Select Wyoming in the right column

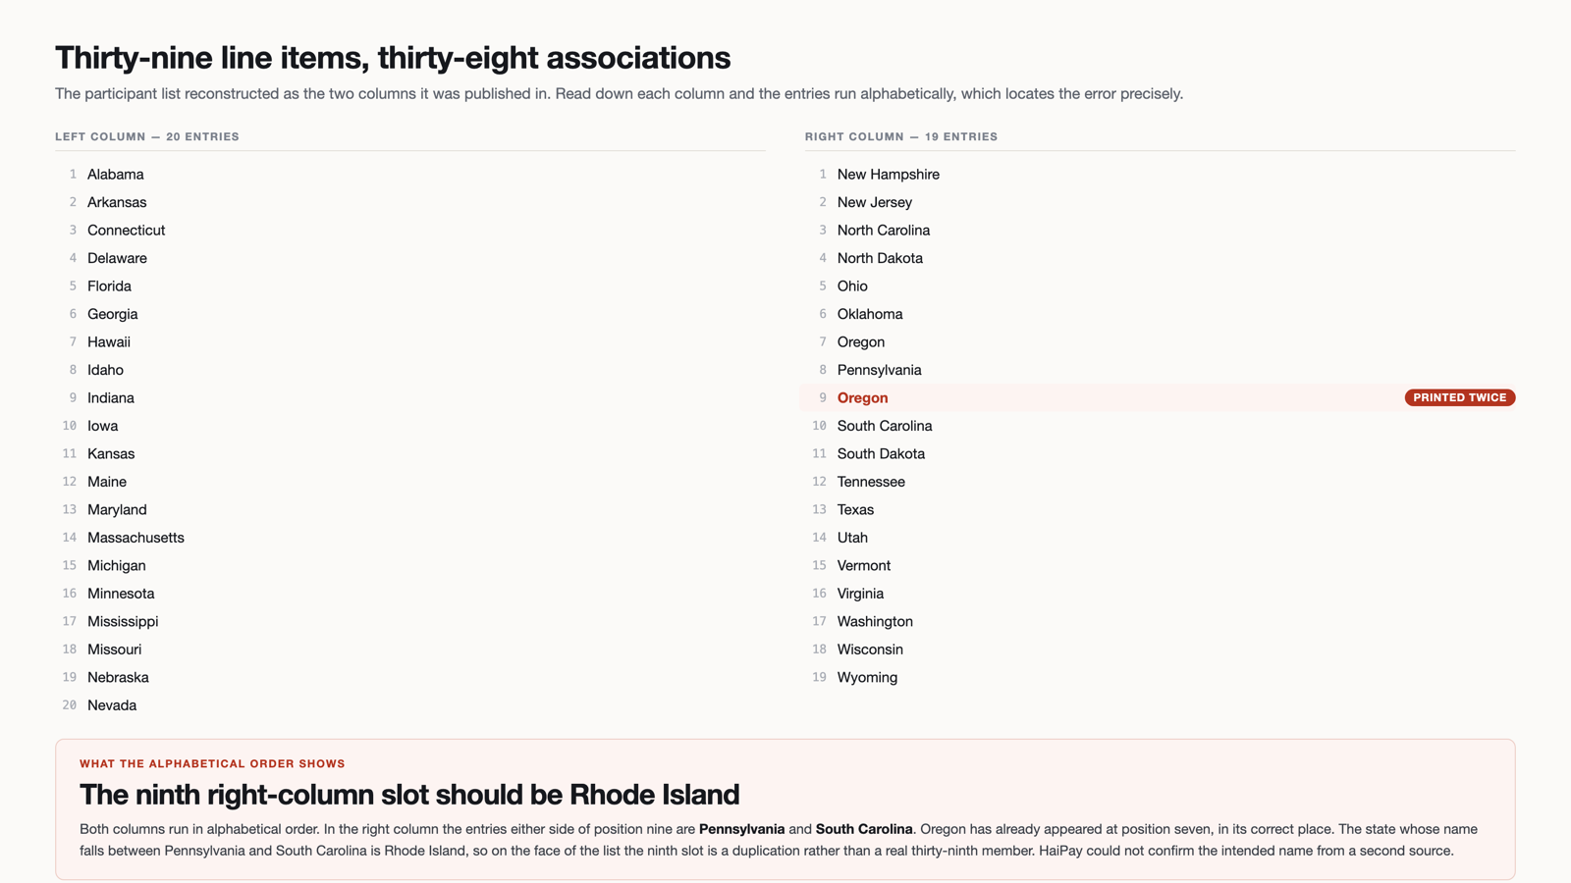(867, 677)
